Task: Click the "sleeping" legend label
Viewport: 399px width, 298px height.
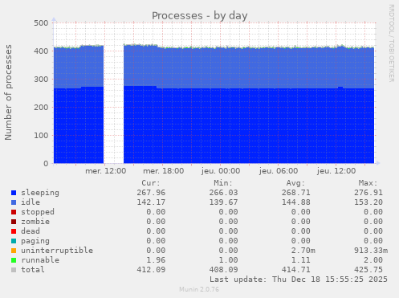Action: (40, 193)
